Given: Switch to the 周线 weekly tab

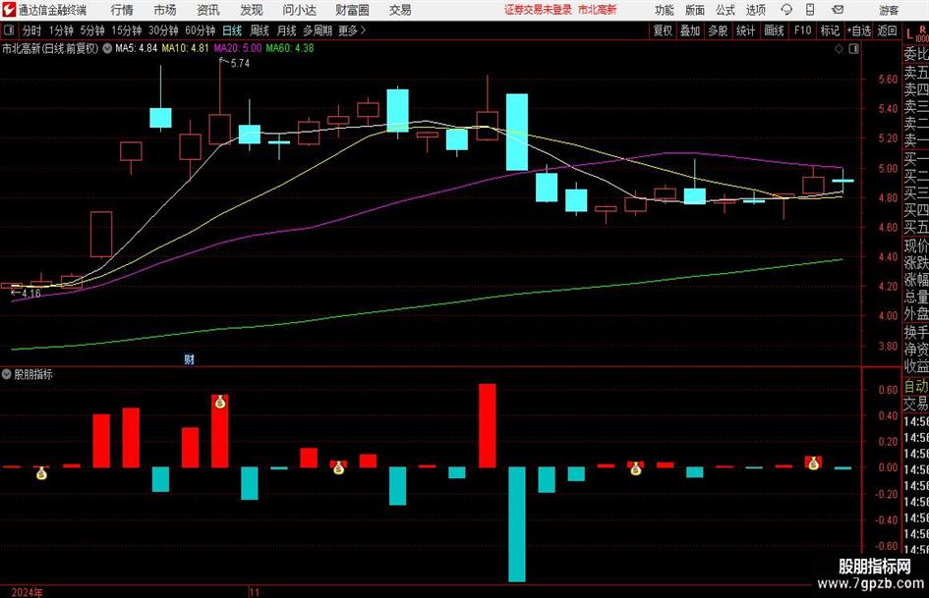Looking at the screenshot, I should coord(260,30).
